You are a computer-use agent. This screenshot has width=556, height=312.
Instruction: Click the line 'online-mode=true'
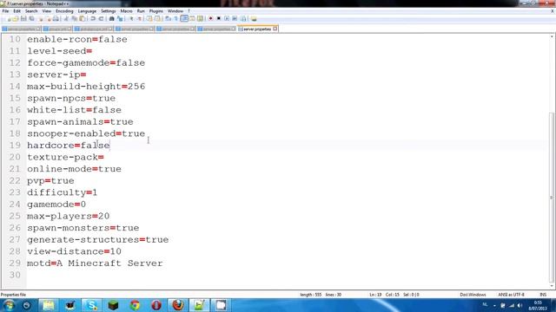[x=74, y=169]
